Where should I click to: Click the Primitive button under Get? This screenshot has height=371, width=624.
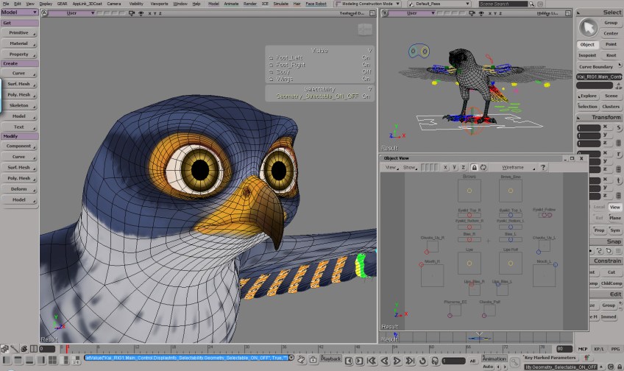(x=19, y=33)
